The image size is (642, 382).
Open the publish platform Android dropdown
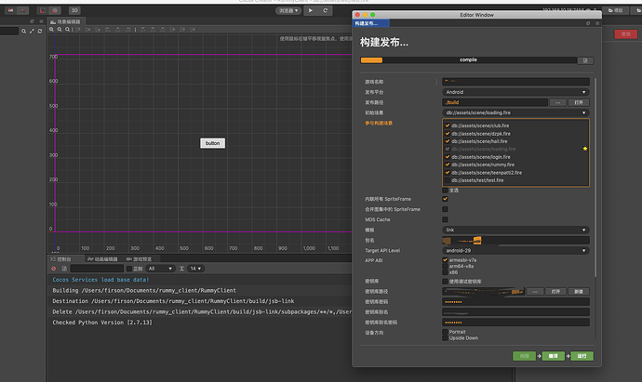[515, 92]
